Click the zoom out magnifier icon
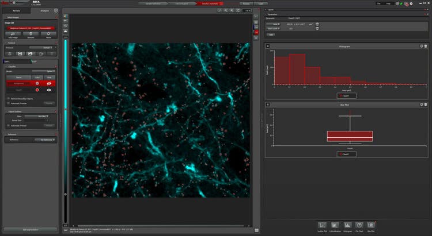This screenshot has height=236, width=432. 232,10
